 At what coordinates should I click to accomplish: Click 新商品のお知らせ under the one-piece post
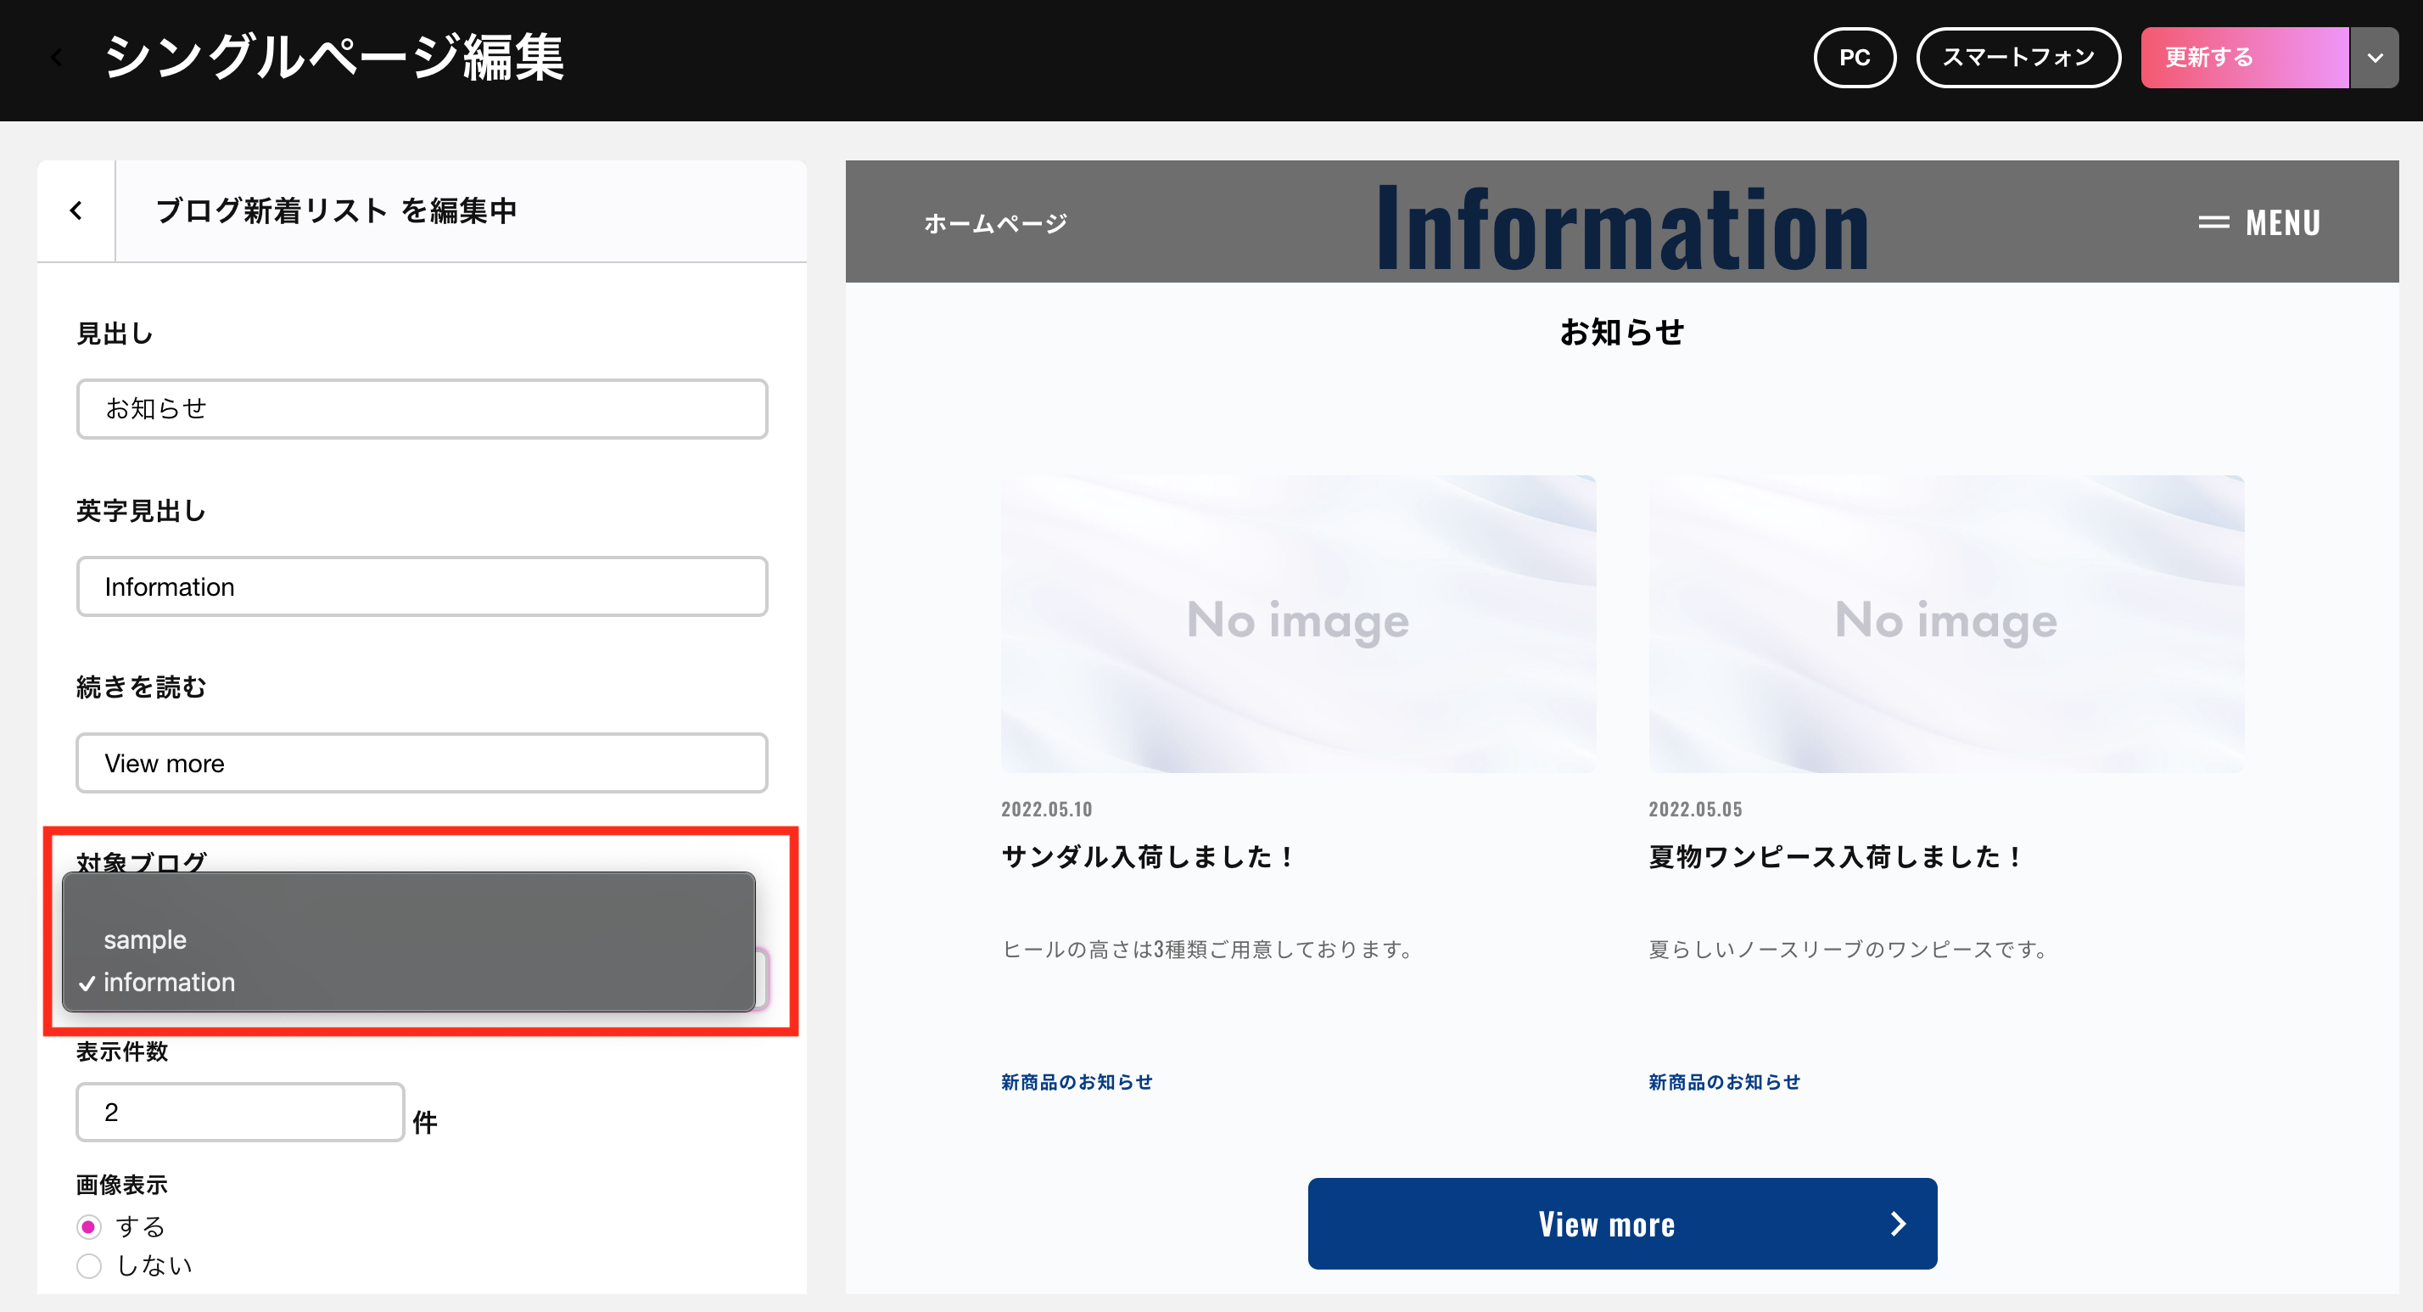(1724, 1082)
